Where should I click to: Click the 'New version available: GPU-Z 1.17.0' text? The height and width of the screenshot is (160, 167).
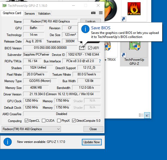coord(41,142)
